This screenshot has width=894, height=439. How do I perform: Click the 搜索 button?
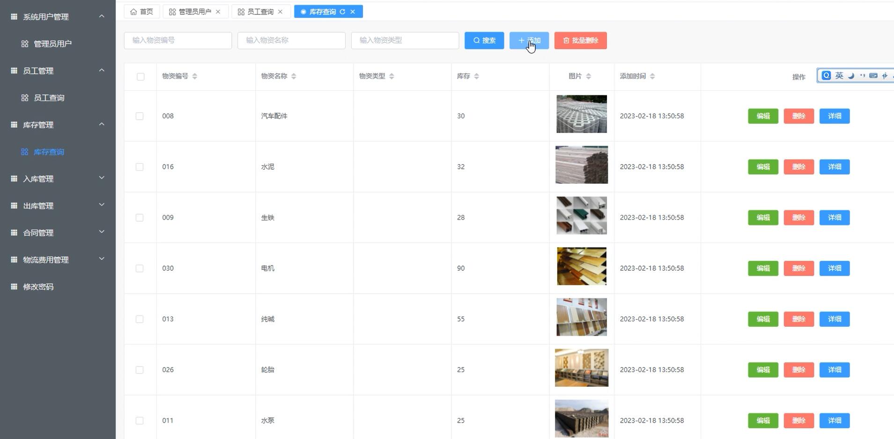point(484,40)
